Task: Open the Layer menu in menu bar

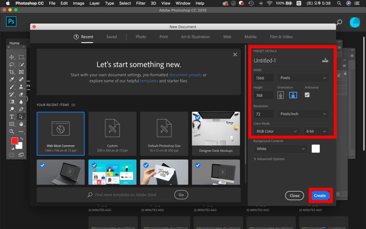Action: [94, 3]
